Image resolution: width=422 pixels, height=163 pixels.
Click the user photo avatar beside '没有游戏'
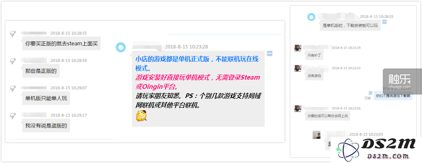(x=298, y=68)
